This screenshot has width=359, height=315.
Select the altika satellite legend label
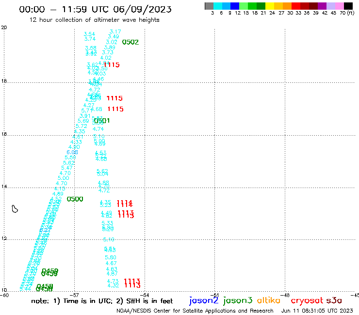[x=269, y=300]
